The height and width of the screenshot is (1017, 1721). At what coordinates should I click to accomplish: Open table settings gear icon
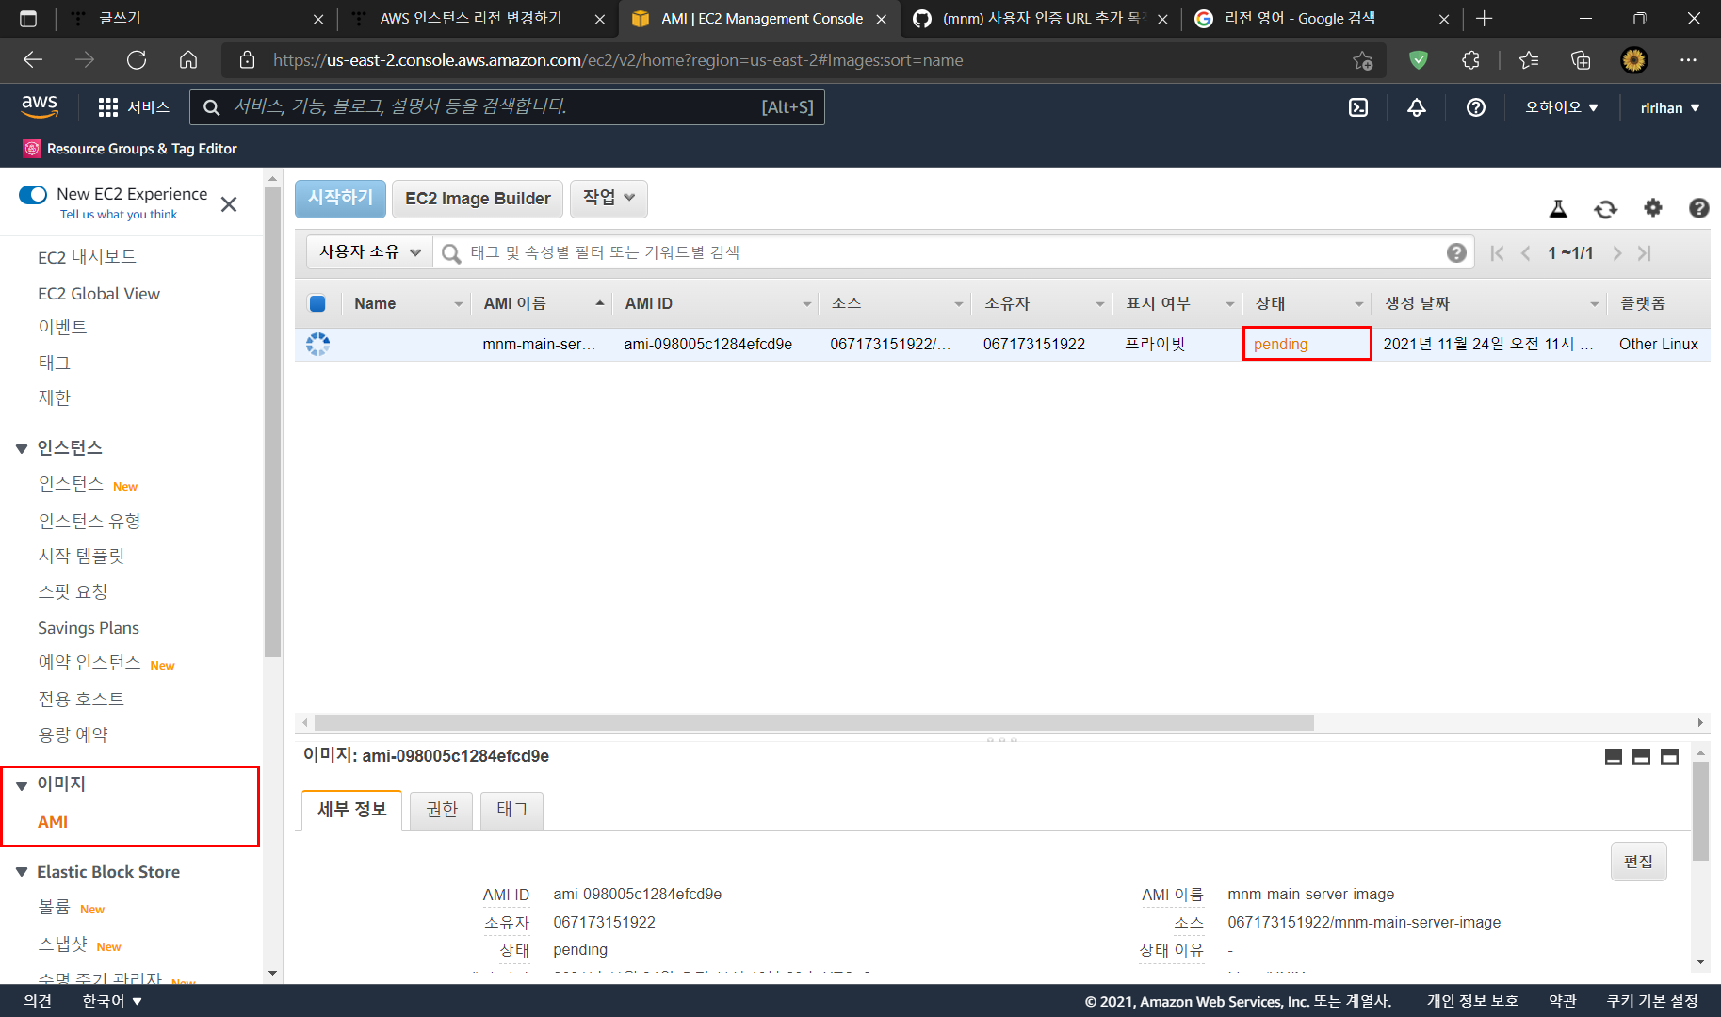pos(1653,207)
